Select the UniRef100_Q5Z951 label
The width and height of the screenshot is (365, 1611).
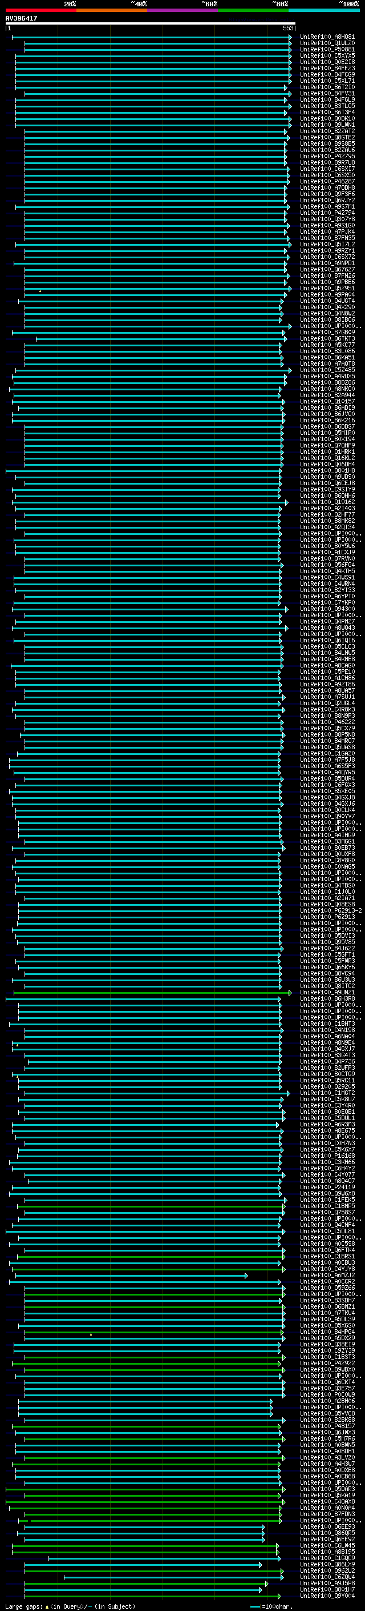327,288
